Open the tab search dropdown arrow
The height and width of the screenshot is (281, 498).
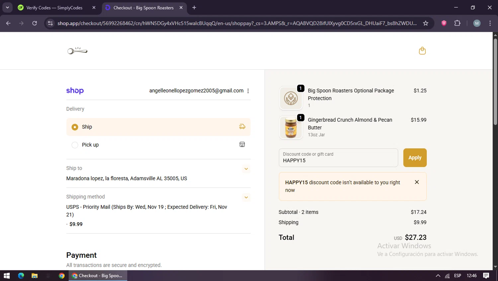[x=7, y=8]
